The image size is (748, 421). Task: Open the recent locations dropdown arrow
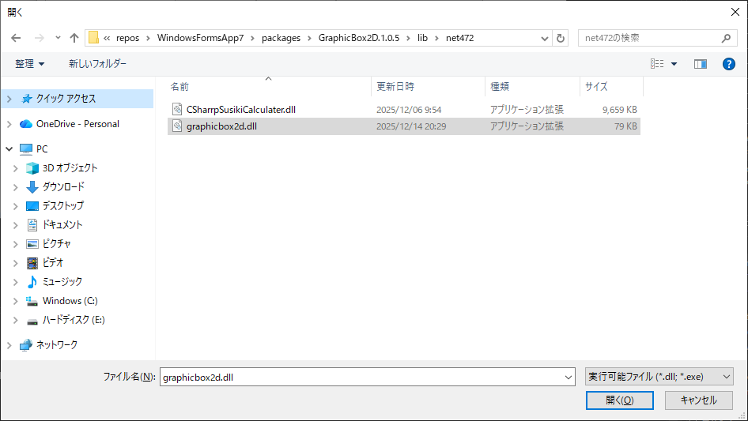[58, 38]
